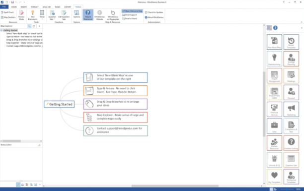The width and height of the screenshot is (304, 191).
Task: Switch to the INSERT tab
Action: tap(24, 7)
